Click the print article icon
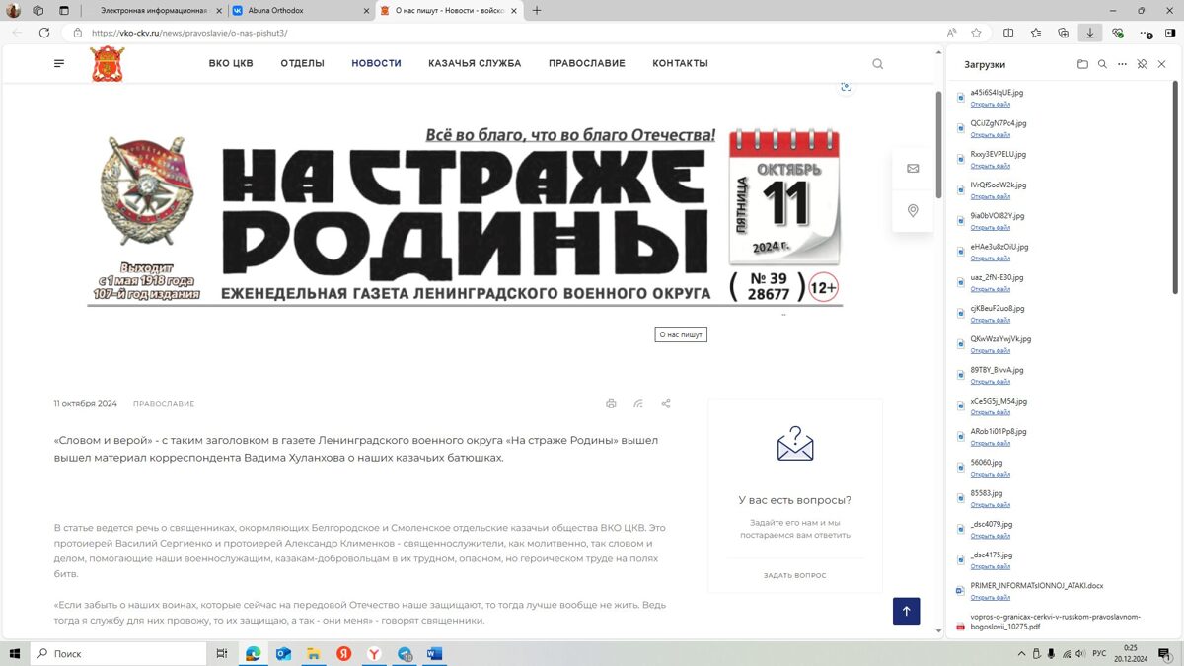 coord(611,404)
